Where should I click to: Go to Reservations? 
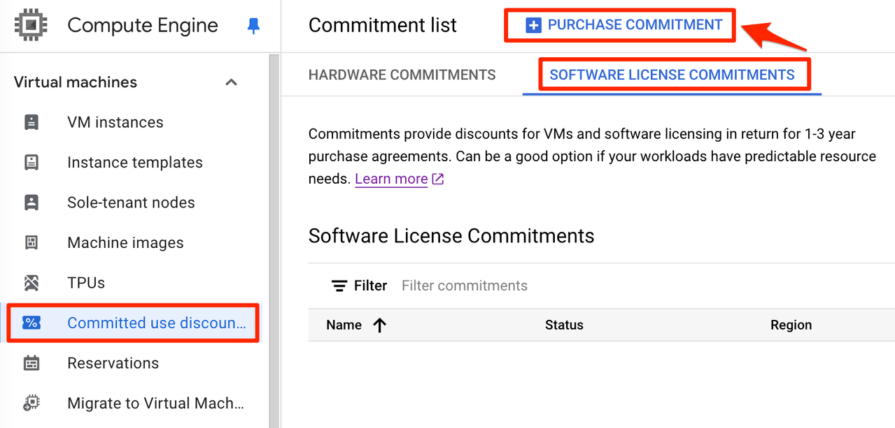coord(113,363)
